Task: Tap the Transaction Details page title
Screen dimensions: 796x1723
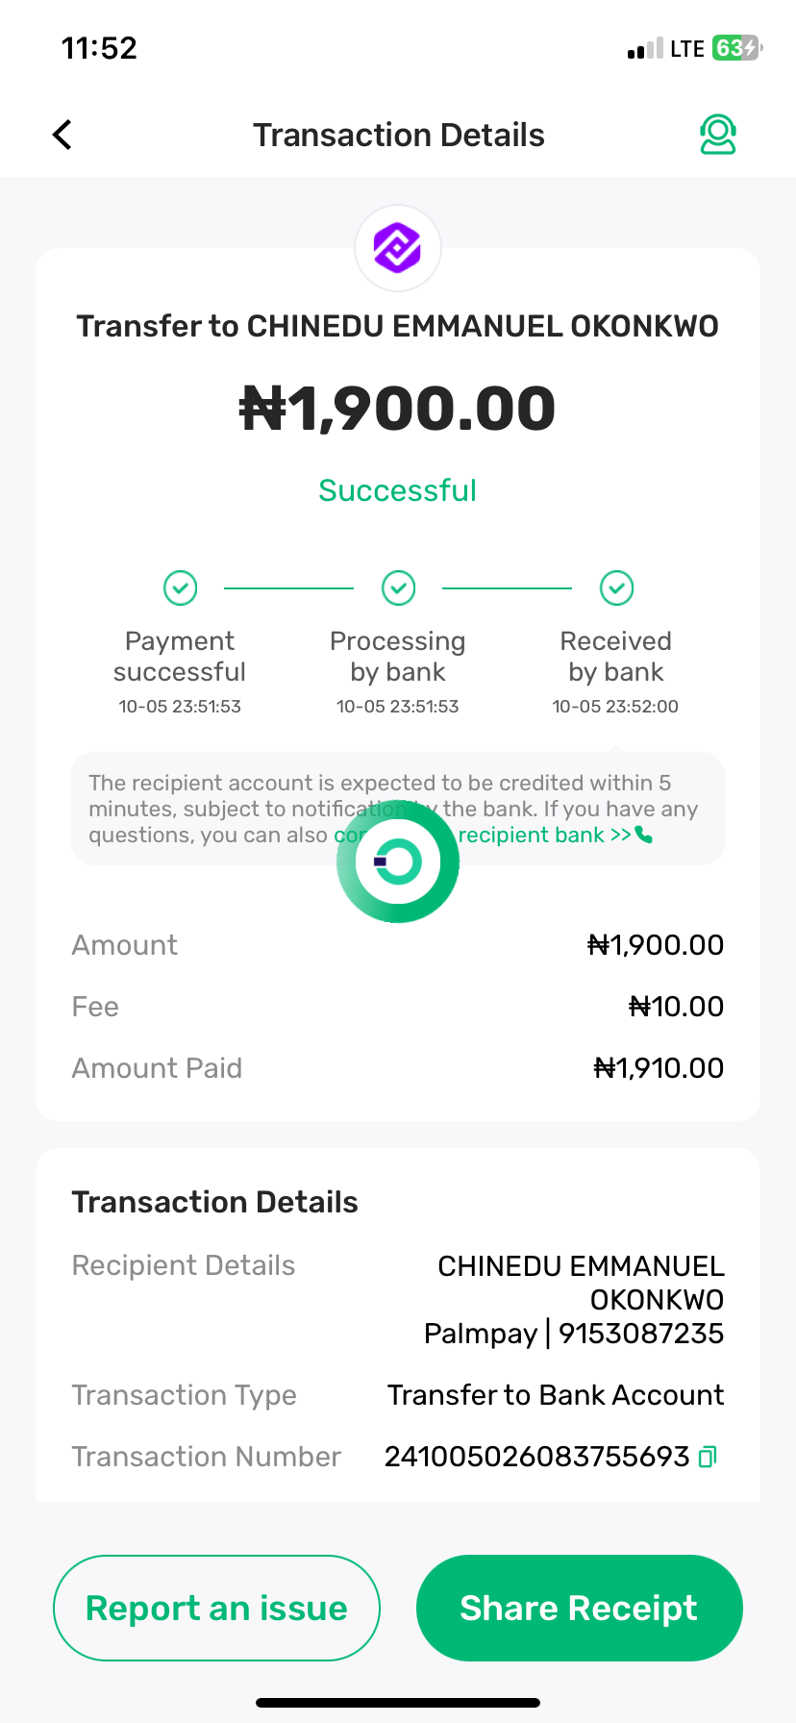Action: pyautogui.click(x=398, y=135)
